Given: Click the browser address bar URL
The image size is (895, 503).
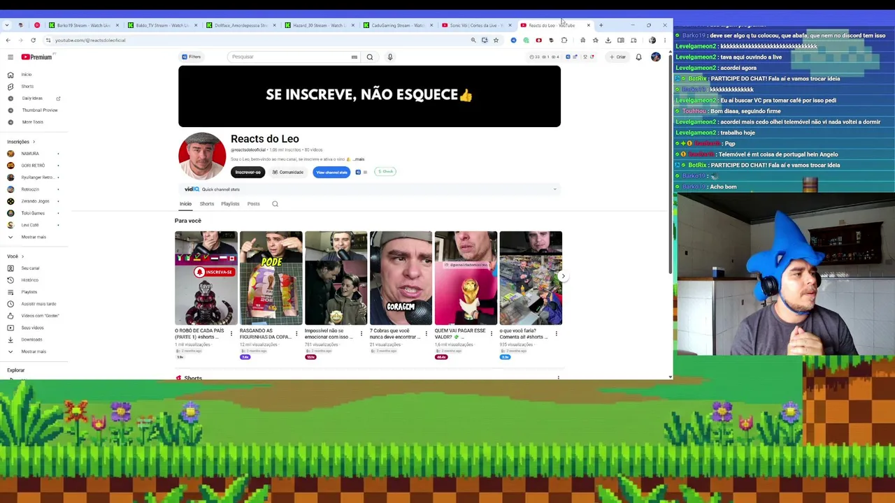Looking at the screenshot, I should (90, 41).
